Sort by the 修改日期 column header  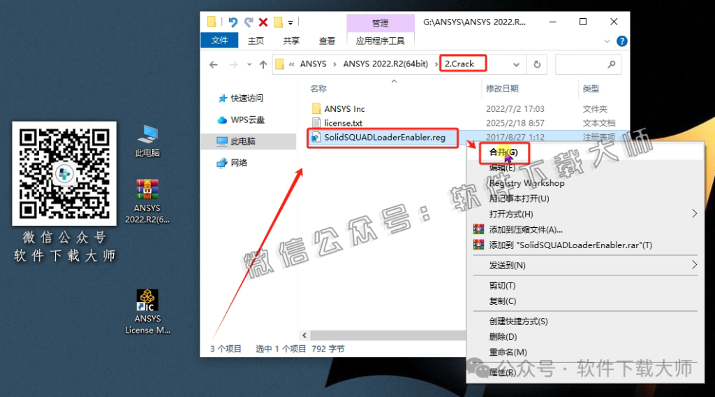(502, 89)
